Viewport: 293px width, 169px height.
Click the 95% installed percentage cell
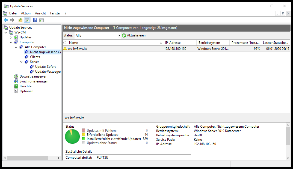(x=257, y=49)
